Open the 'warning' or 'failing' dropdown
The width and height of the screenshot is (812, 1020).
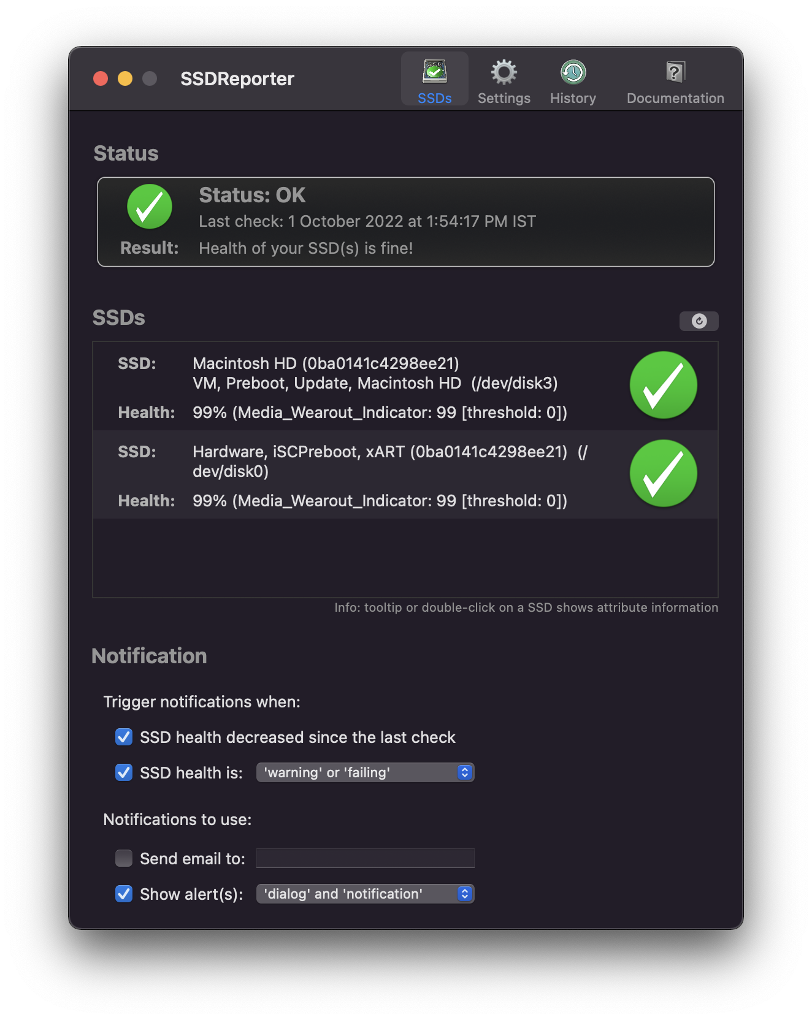365,772
